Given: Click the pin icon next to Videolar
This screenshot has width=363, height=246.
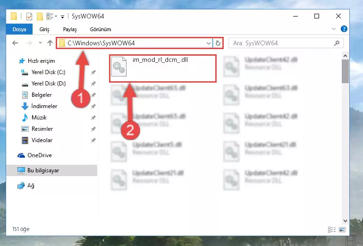Looking at the screenshot, I should tap(93, 140).
